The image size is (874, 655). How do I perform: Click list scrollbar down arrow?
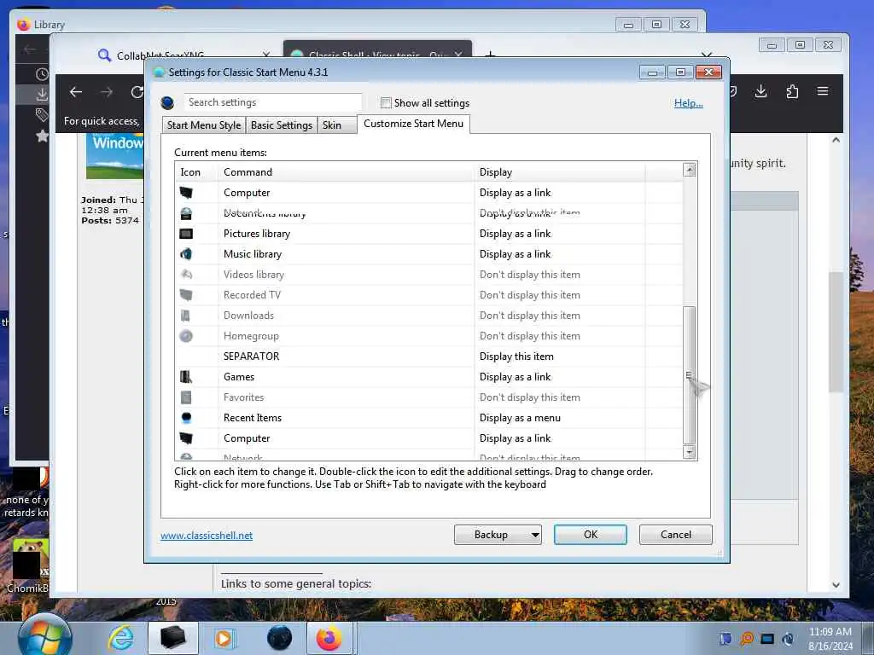point(690,452)
